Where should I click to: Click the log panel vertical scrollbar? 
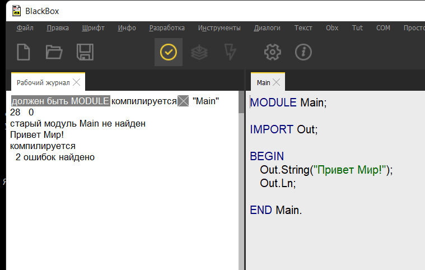(x=241, y=179)
